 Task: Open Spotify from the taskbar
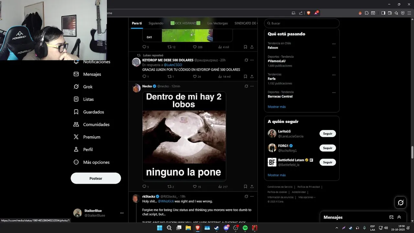[245, 228]
